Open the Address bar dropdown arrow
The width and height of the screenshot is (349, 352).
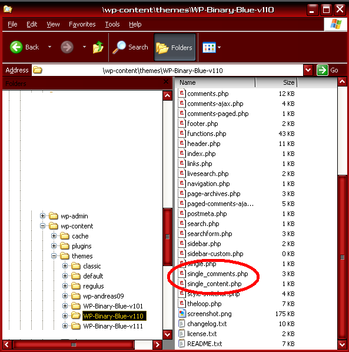pos(308,70)
